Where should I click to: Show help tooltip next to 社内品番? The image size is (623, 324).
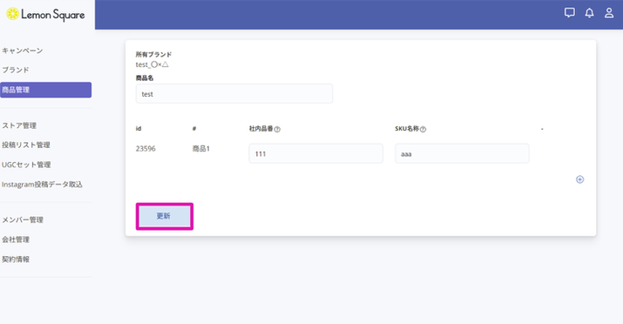tap(277, 129)
